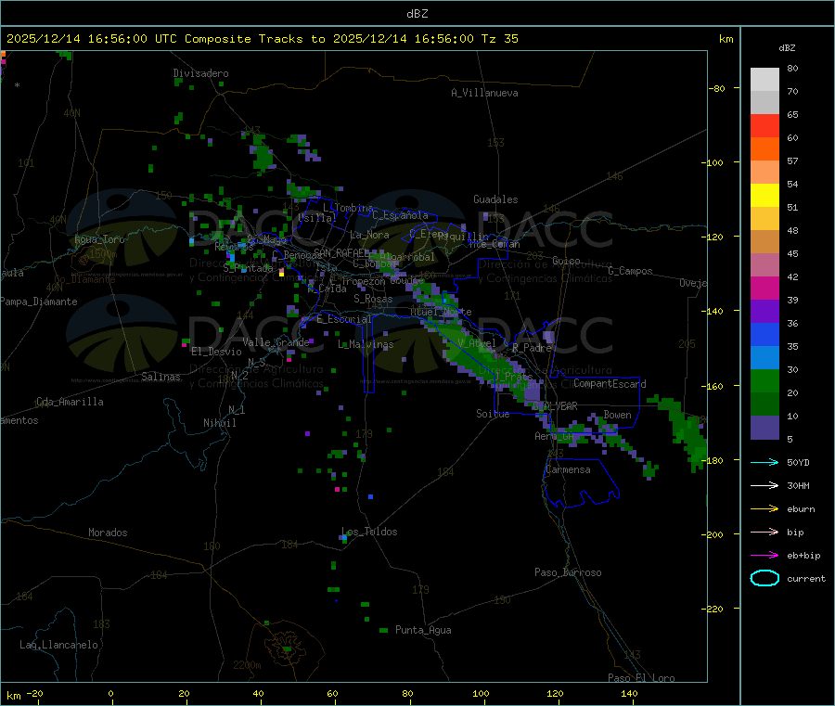Click the Soitue location label
This screenshot has width=835, height=706.
pos(493,414)
